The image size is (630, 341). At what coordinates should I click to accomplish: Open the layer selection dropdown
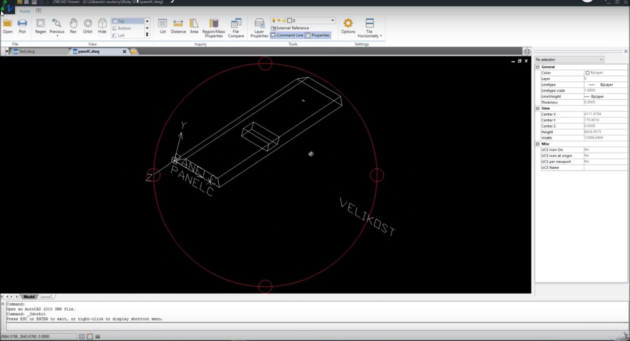(x=332, y=20)
